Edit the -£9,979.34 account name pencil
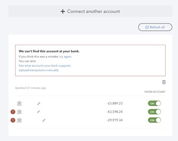 (x=44, y=120)
